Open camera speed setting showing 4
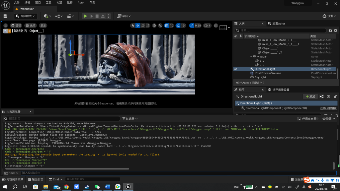Viewport: 340px width, 191px height. tap(208, 26)
